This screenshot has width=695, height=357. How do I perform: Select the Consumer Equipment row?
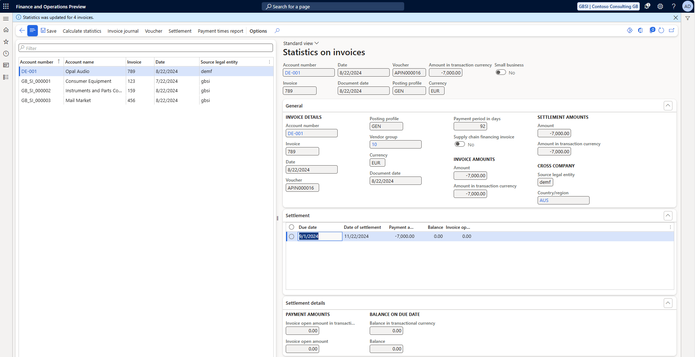click(x=146, y=81)
